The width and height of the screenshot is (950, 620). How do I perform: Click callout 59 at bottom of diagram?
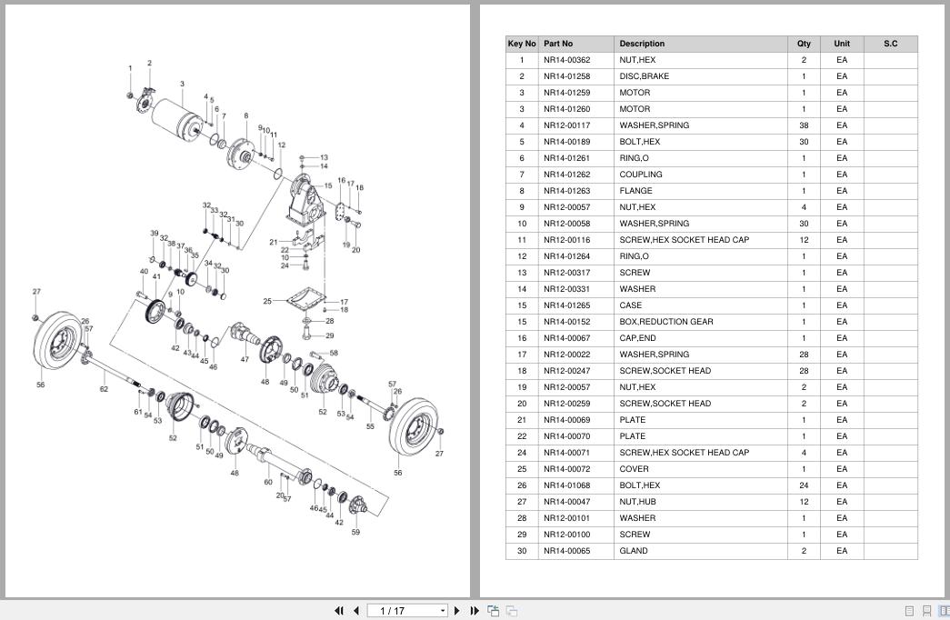coord(355,532)
